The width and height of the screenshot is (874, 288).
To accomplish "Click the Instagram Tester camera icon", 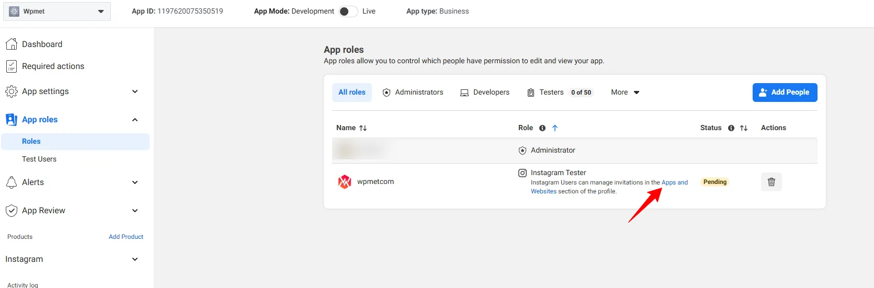I will pos(523,173).
